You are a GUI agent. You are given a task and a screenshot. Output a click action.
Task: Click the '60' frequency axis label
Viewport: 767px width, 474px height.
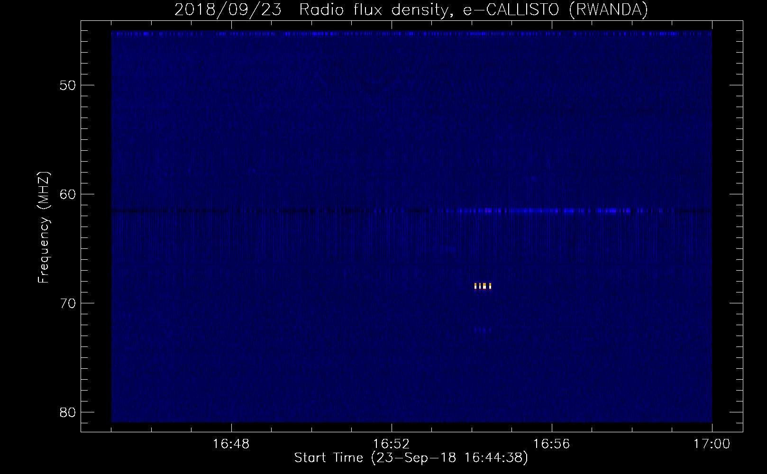pos(68,194)
